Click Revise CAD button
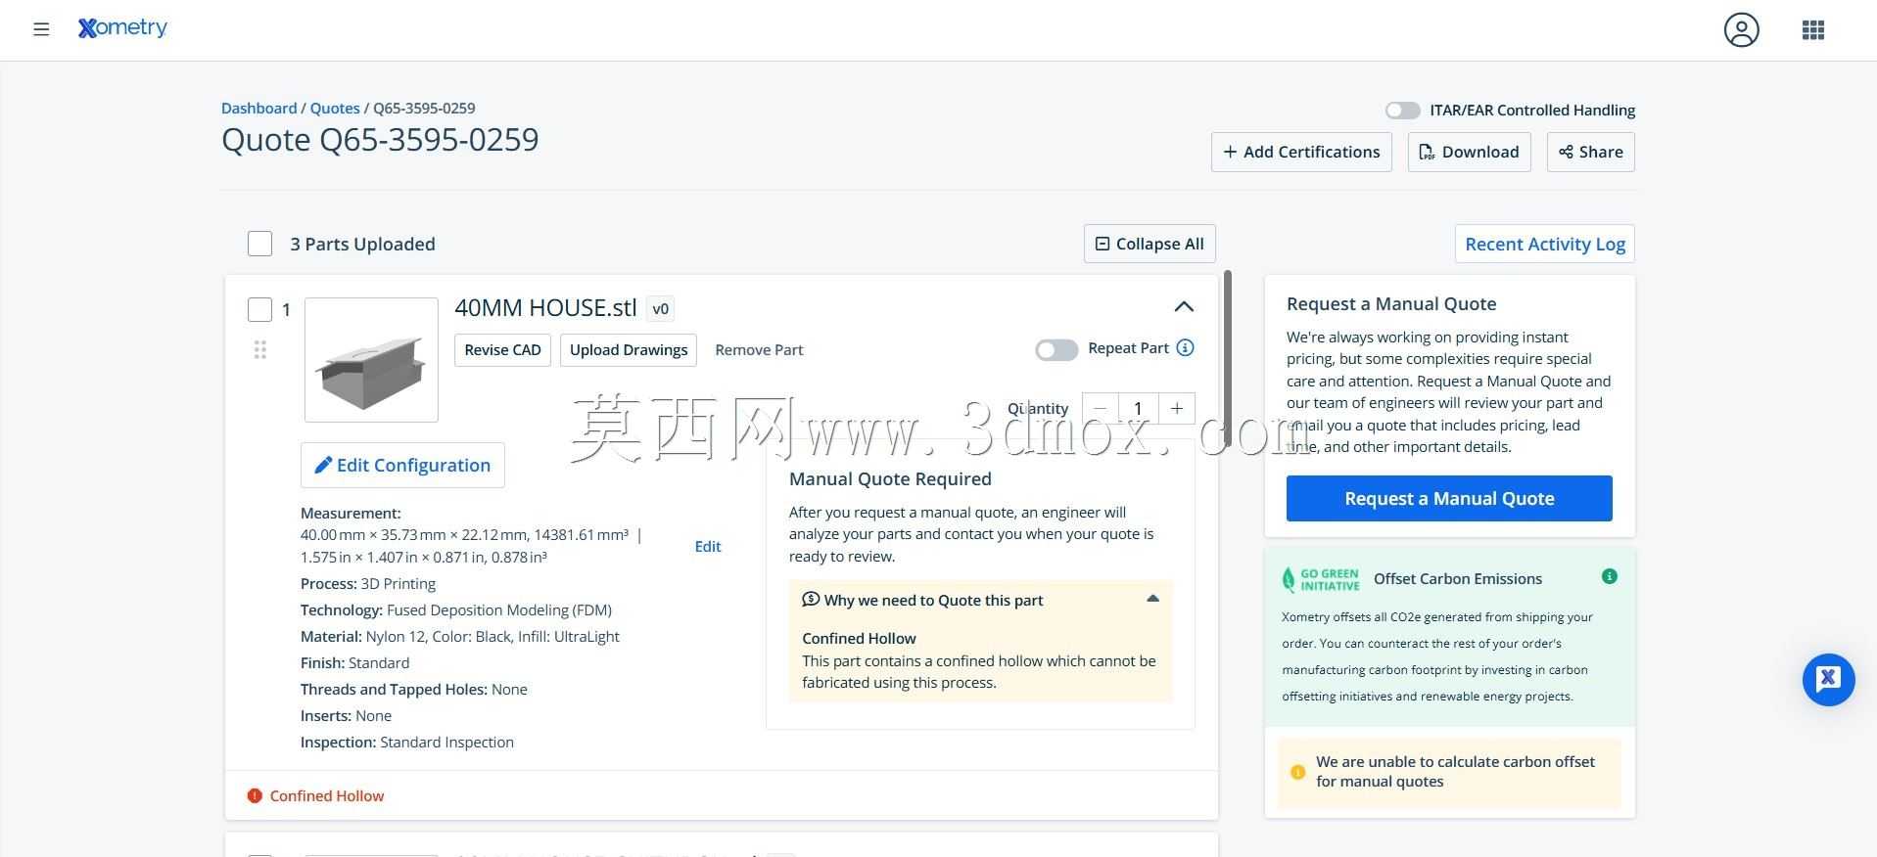Screen dimensions: 1877x857 pyautogui.click(x=502, y=350)
